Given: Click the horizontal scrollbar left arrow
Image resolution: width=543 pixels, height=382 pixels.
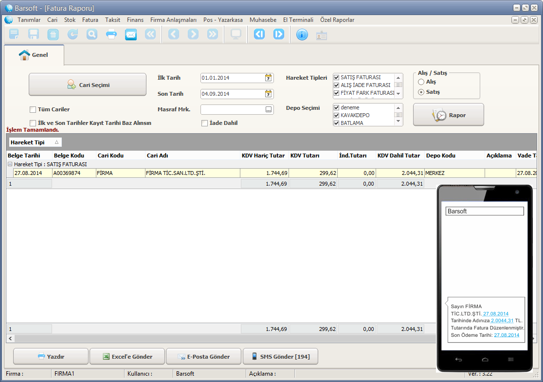Looking at the screenshot, I should tap(11, 338).
